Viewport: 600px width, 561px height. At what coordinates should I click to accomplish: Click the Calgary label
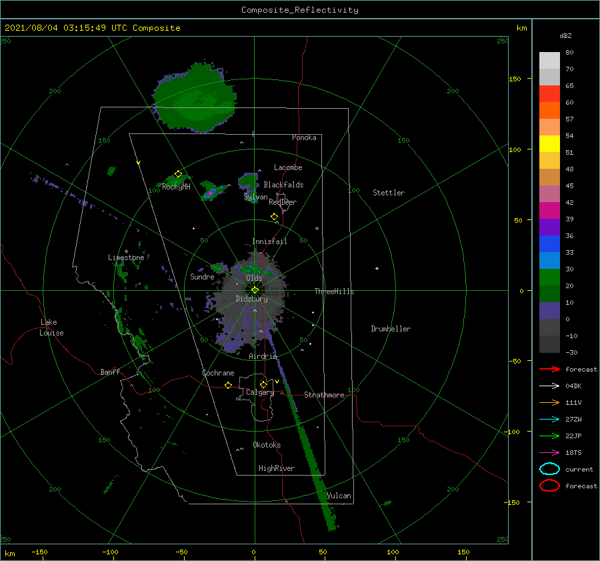click(260, 392)
